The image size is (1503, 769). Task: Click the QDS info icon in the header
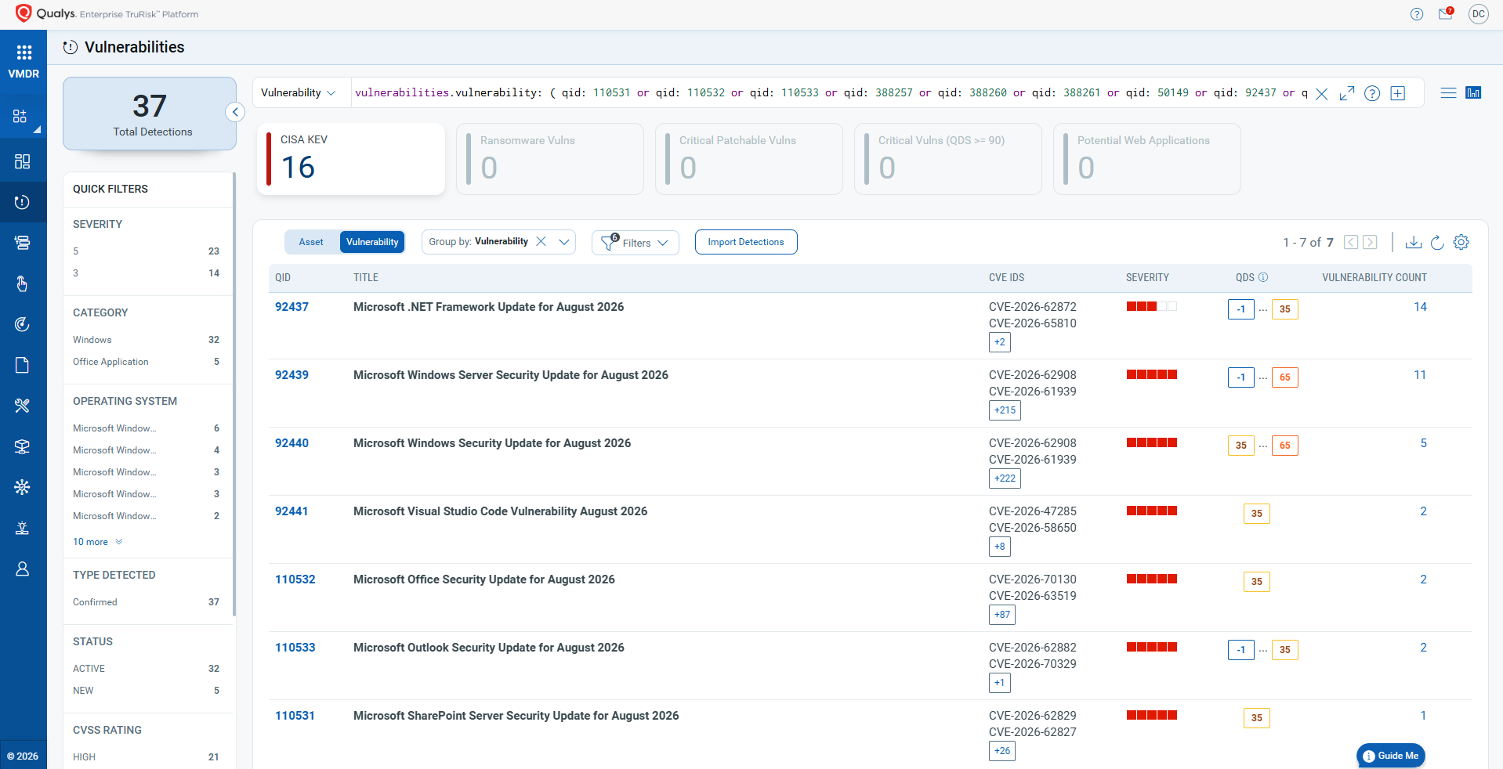tap(1263, 277)
